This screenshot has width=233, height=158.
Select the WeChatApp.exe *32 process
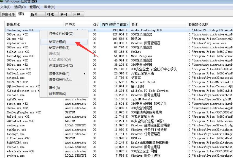[x=20, y=56]
